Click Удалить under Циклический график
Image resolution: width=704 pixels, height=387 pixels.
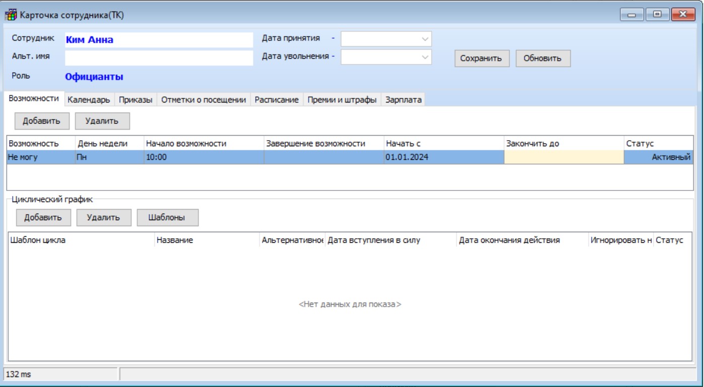point(104,218)
